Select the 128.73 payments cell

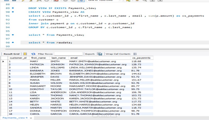pos(142,64)
